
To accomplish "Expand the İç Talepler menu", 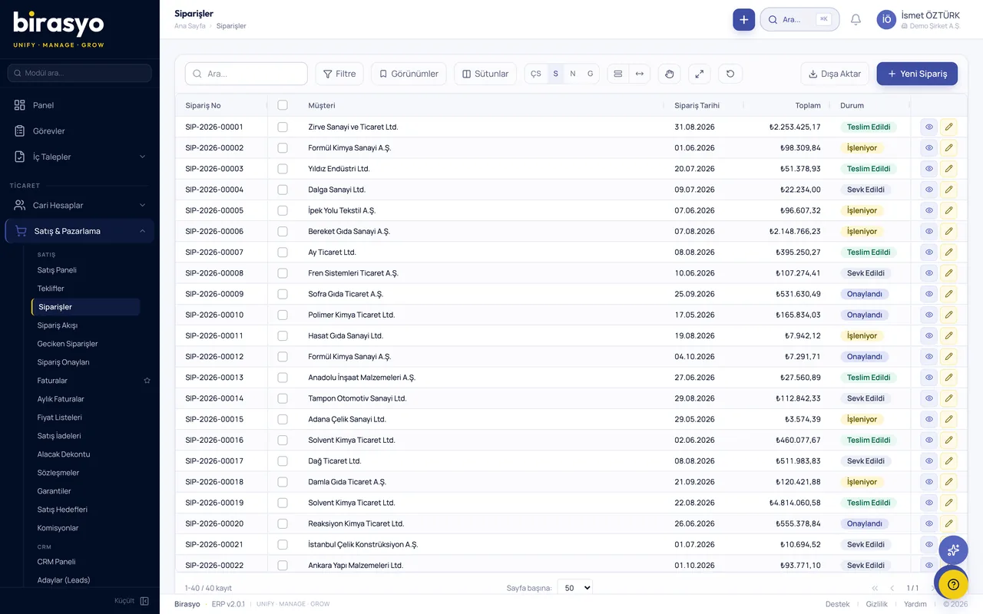I will (80, 157).
